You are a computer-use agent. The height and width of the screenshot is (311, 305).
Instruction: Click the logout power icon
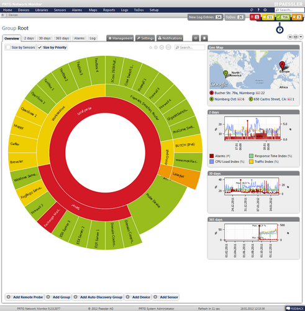[x=265, y=10]
